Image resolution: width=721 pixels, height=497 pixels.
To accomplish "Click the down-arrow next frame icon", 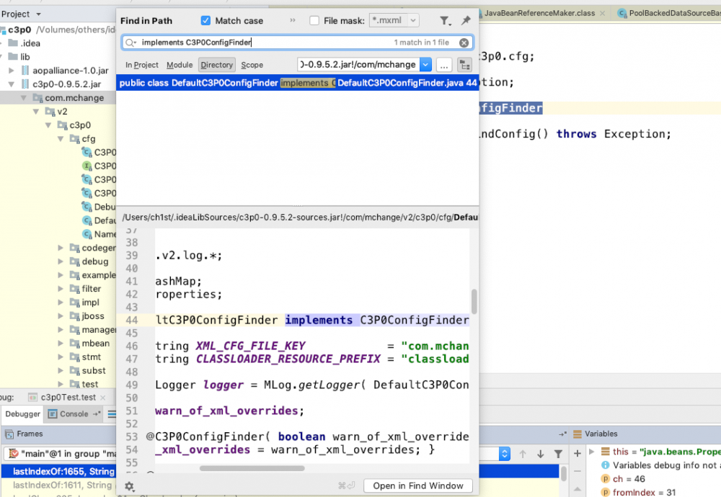I will (540, 455).
